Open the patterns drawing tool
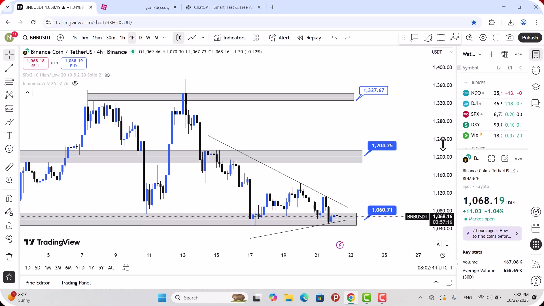The height and width of the screenshot is (306, 544). pos(9,95)
